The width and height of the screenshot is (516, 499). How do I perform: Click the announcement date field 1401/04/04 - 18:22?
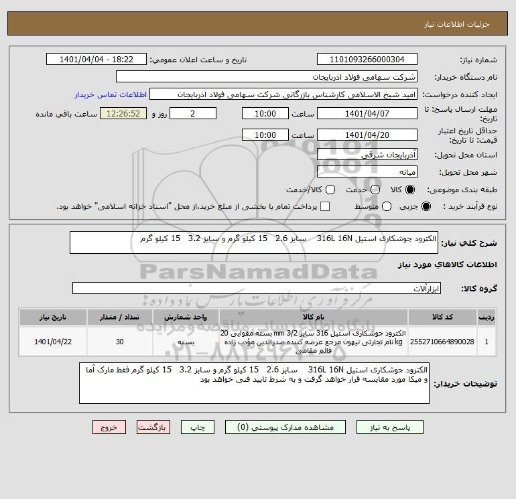96,60
